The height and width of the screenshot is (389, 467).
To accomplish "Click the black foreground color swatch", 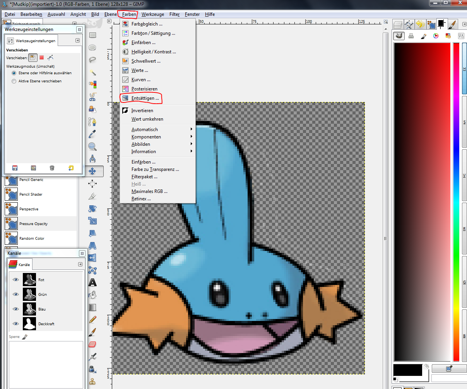I will tap(408, 370).
